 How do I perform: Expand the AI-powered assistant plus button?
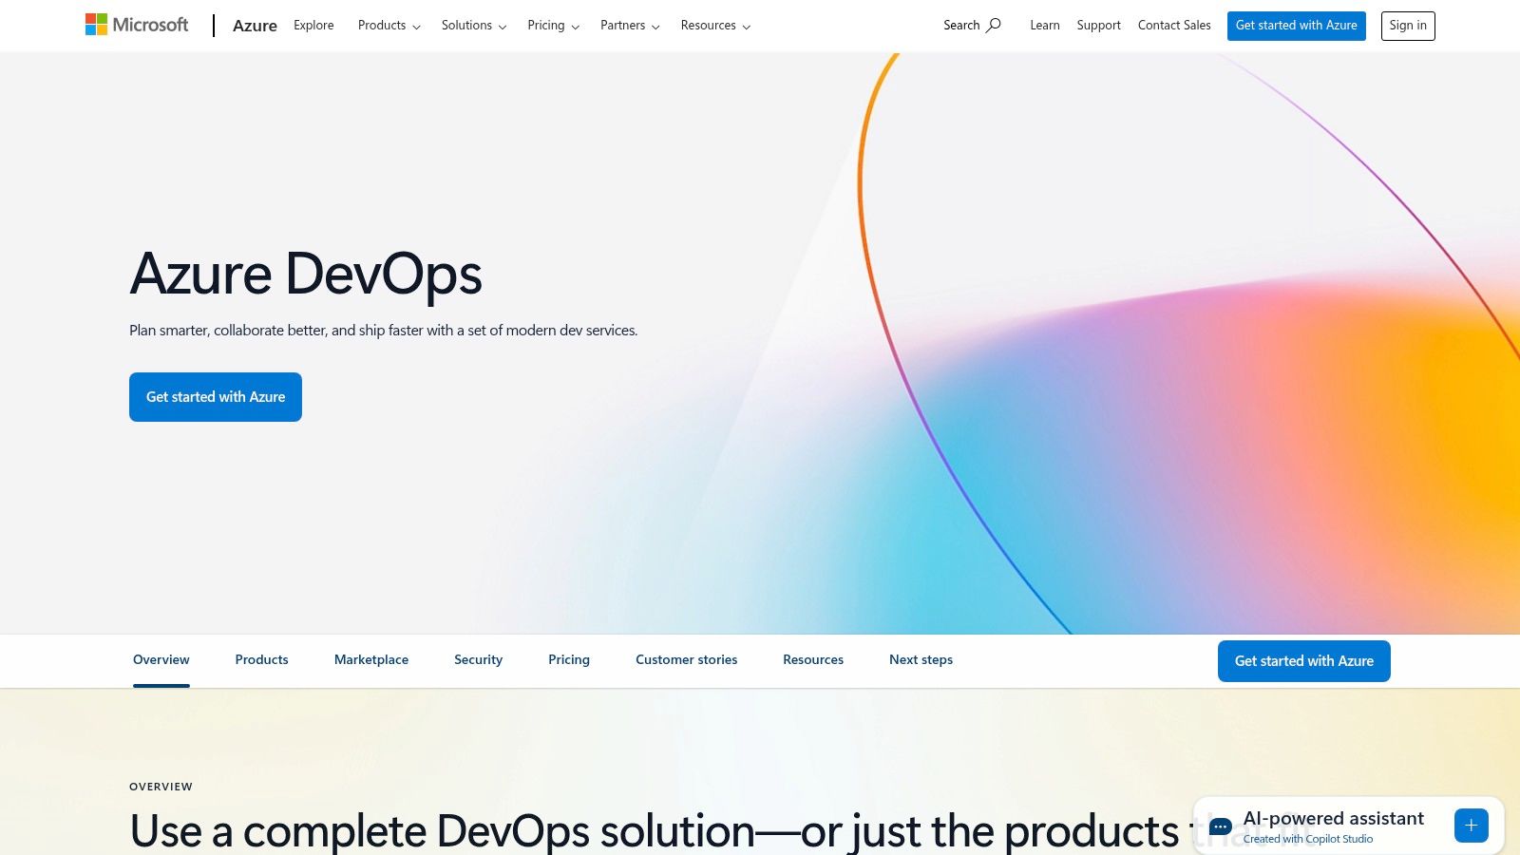[1471, 826]
